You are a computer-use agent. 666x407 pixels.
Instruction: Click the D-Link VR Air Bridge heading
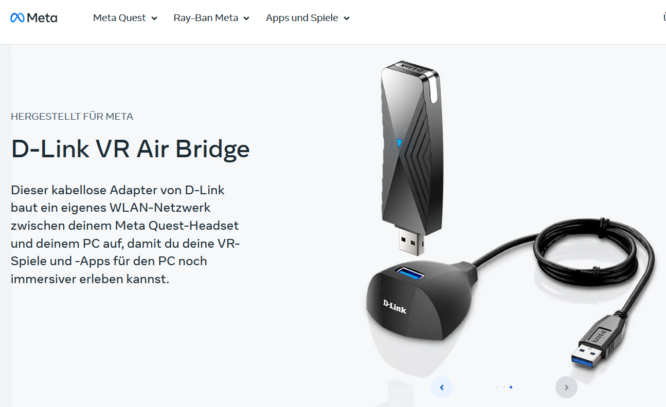[x=131, y=149]
